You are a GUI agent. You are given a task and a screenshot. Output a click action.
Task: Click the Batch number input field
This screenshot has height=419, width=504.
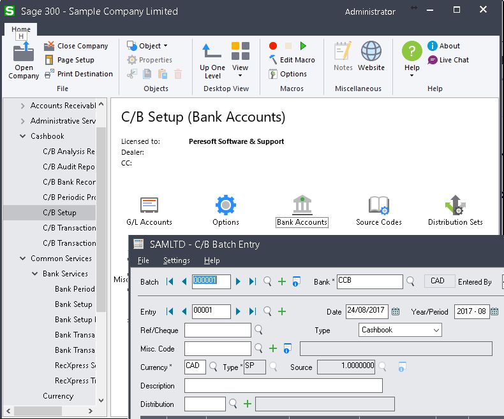(x=211, y=281)
